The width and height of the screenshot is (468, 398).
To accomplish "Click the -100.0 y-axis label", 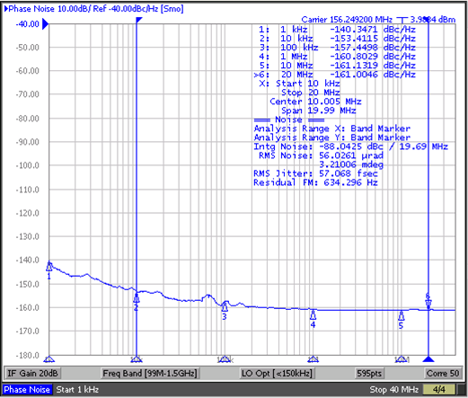I will pos(27,165).
